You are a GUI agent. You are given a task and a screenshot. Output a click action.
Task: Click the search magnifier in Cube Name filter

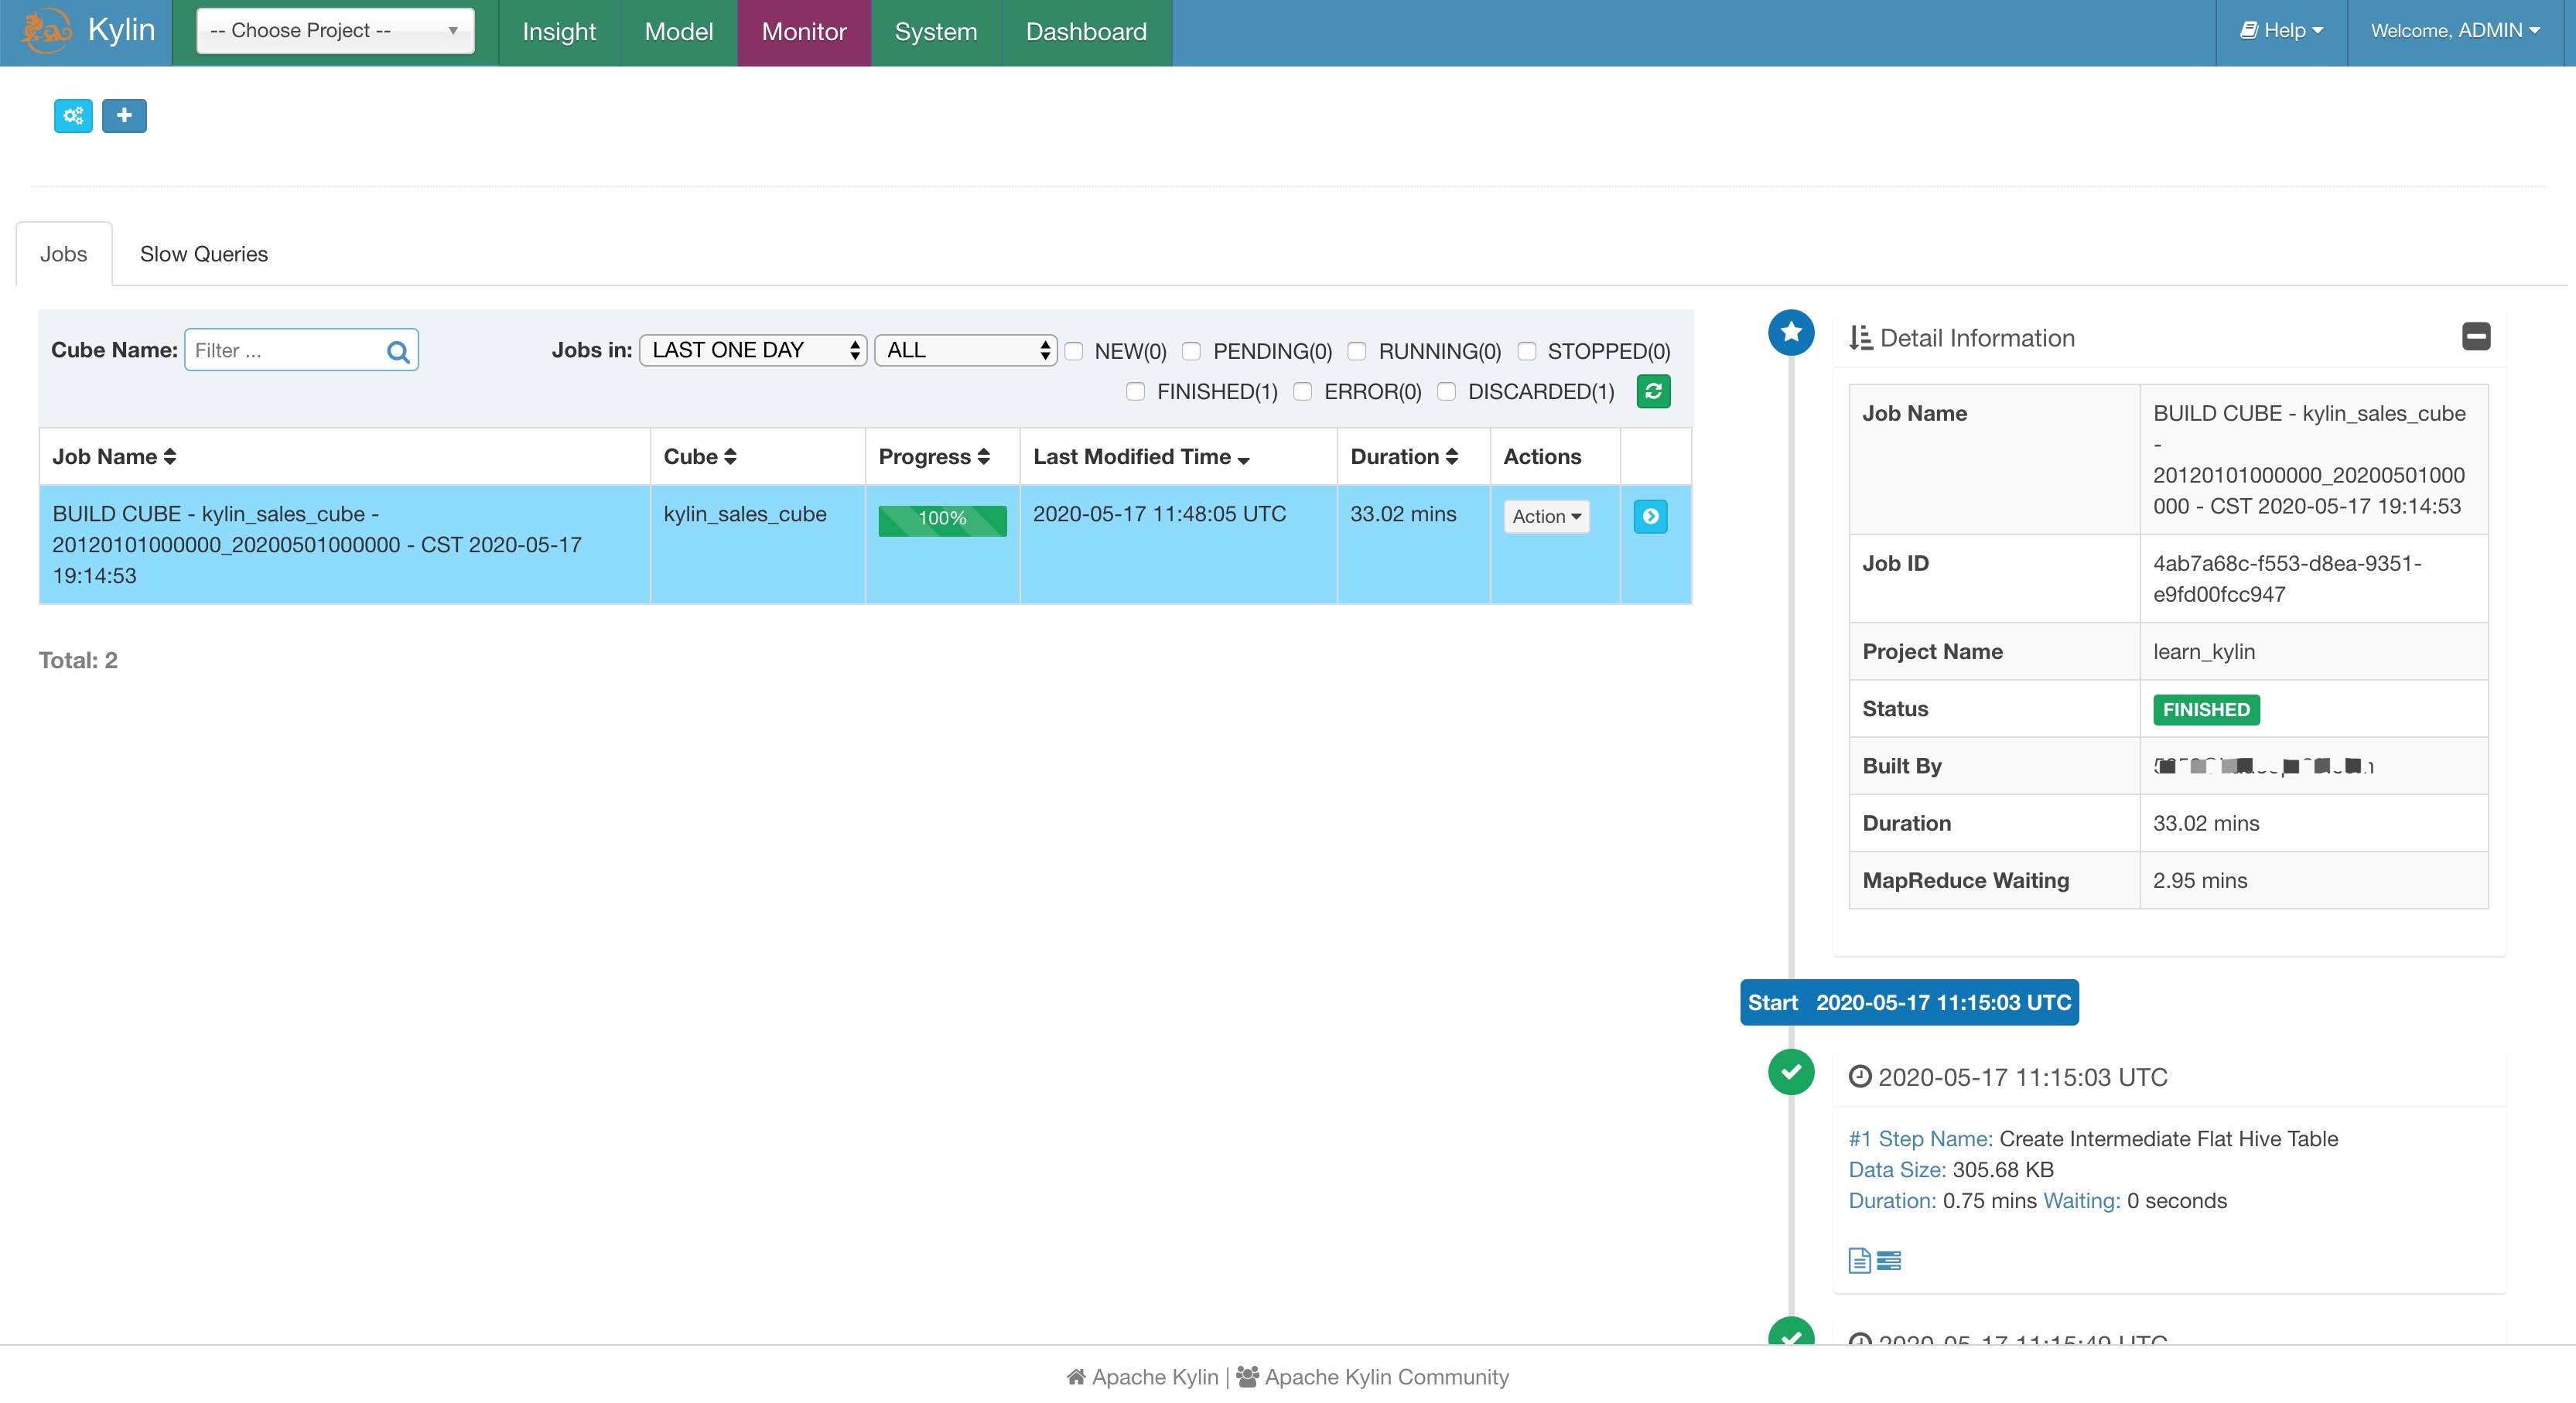397,351
